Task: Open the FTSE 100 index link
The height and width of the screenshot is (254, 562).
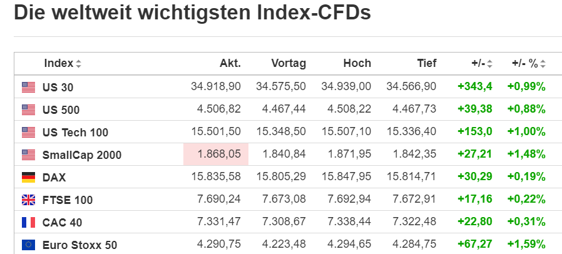Action: click(68, 200)
